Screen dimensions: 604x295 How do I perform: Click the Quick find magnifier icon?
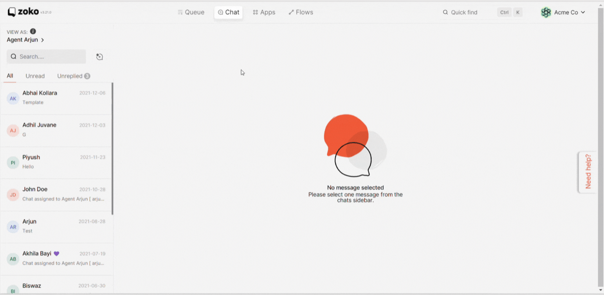click(x=445, y=12)
